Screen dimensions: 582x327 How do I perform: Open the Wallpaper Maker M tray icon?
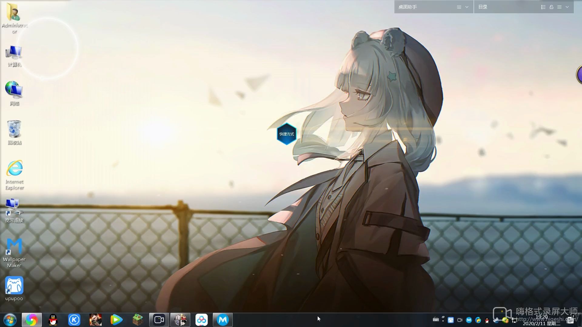[x=469, y=320]
